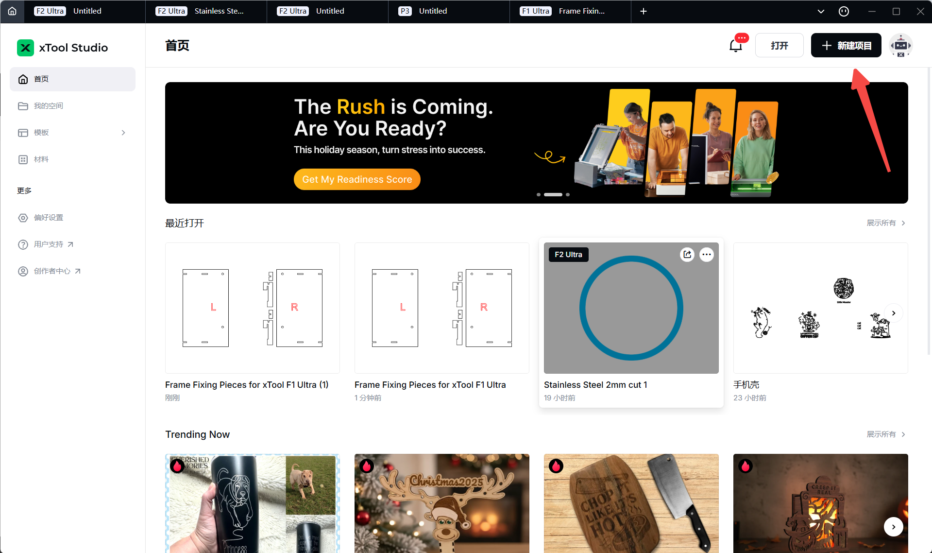Click the 打开 open button

[x=779, y=46]
